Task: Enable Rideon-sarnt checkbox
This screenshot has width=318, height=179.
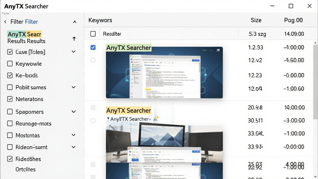Action: pyautogui.click(x=10, y=147)
